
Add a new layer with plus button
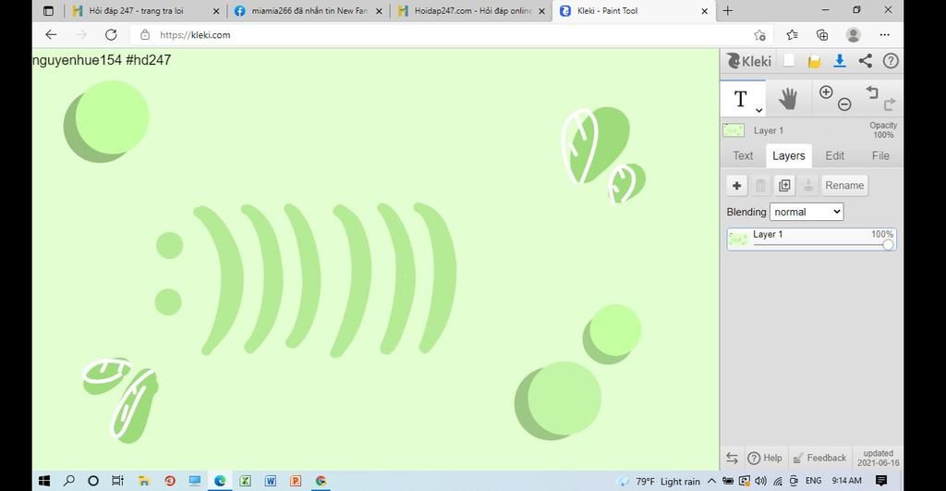(x=736, y=186)
